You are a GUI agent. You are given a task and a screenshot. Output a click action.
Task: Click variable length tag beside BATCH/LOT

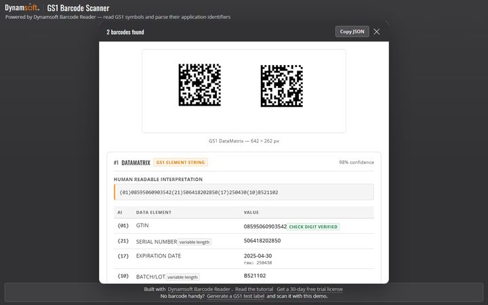pyautogui.click(x=182, y=277)
